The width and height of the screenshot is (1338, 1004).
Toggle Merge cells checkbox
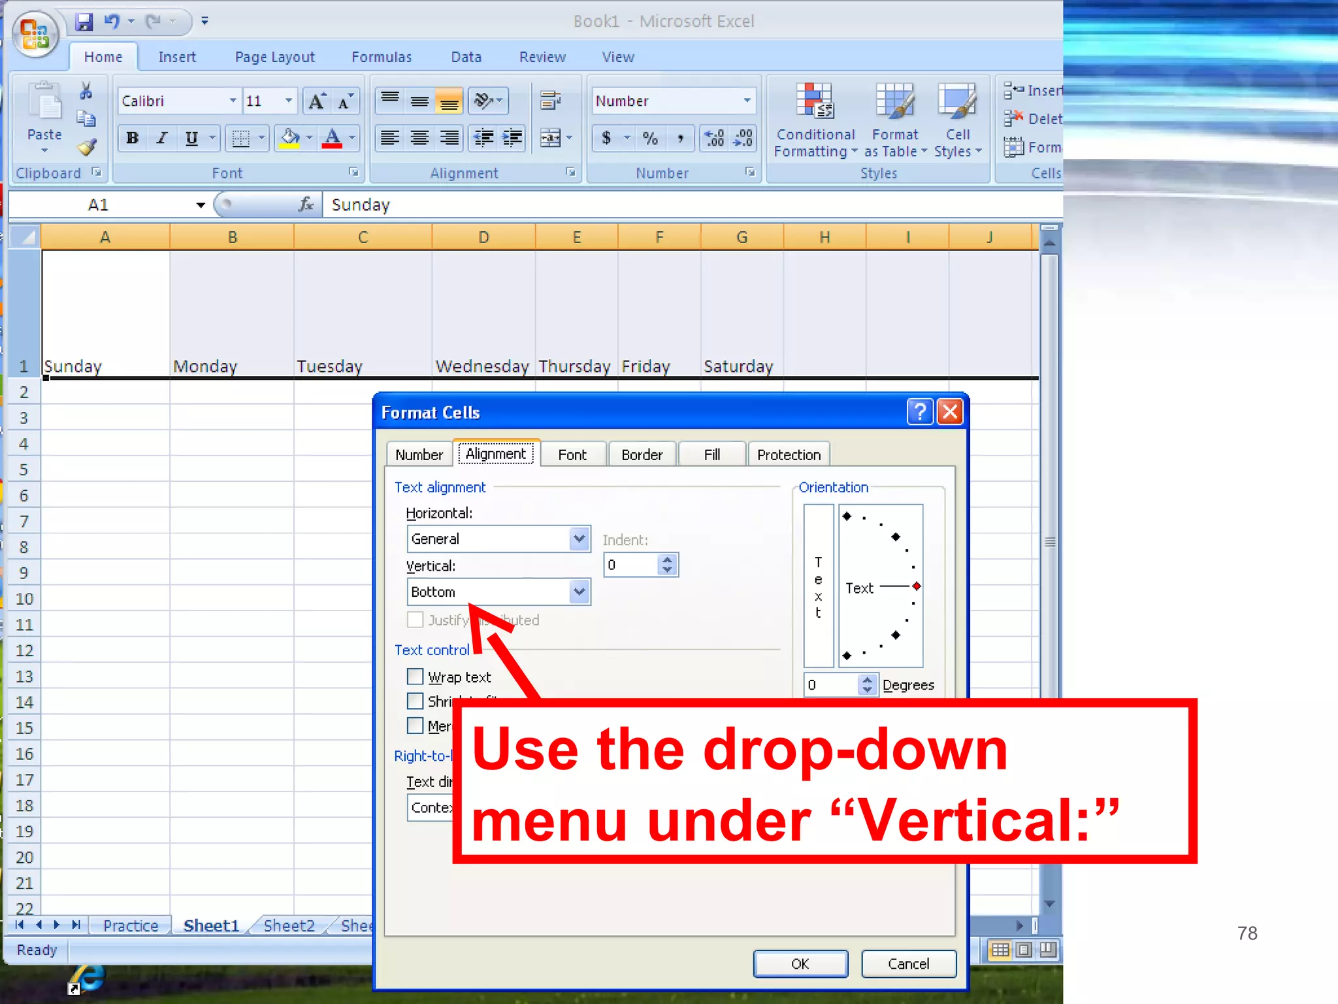415,725
